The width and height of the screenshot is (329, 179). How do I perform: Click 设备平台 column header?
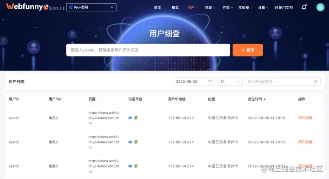tap(135, 99)
